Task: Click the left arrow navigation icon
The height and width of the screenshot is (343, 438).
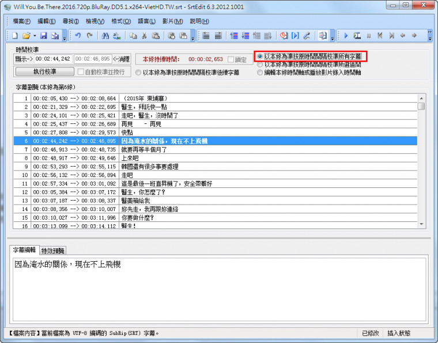Action: pyautogui.click(x=402, y=36)
